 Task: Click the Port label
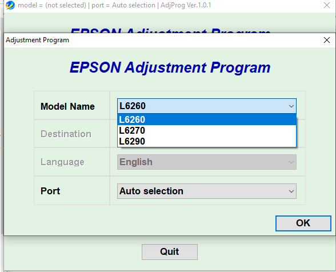tap(50, 191)
